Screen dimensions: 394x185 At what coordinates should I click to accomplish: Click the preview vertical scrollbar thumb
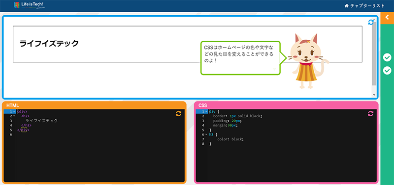374,54
